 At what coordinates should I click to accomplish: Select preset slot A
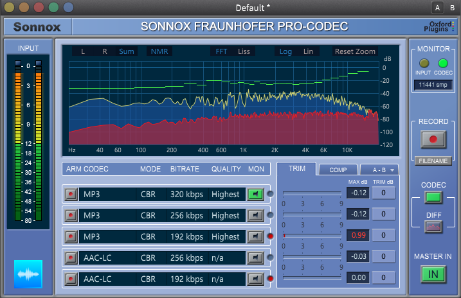(437, 8)
